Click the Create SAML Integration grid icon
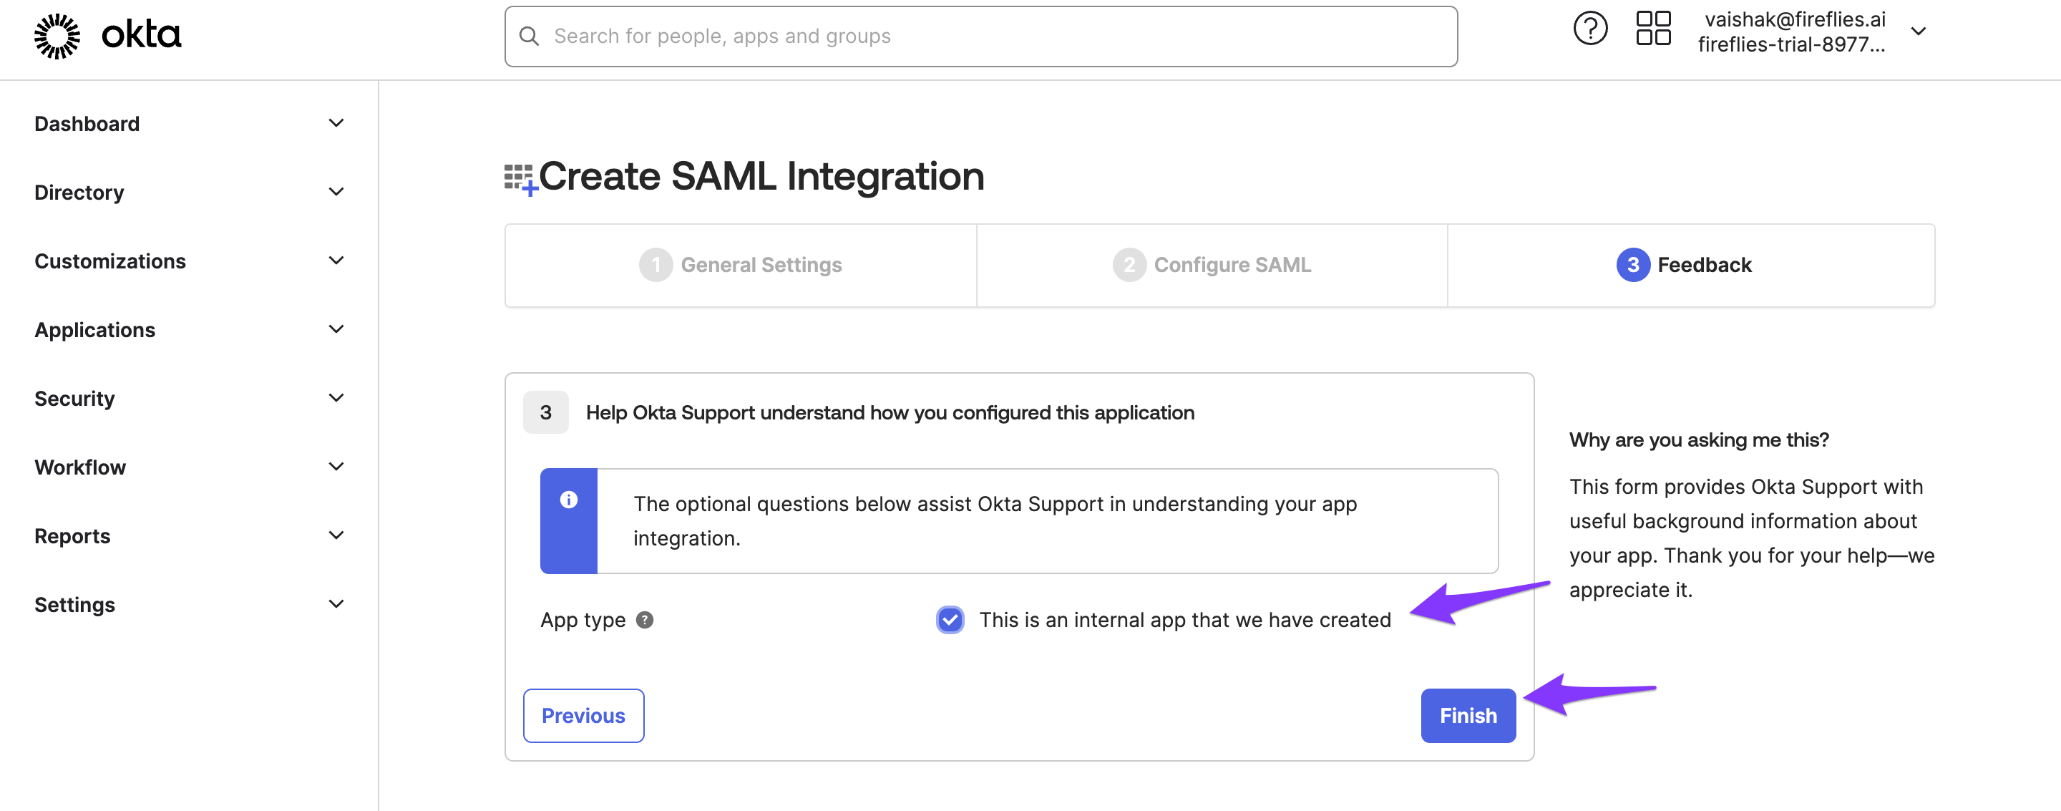Screen dimensions: 2061x811 [520, 178]
